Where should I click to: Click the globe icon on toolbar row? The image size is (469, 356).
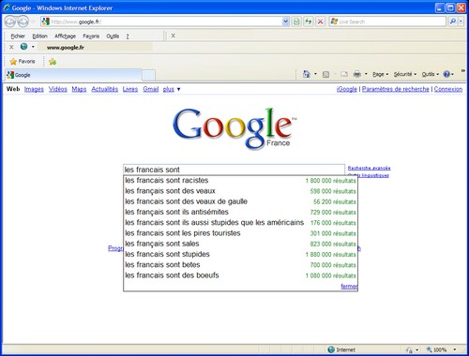tap(23, 47)
